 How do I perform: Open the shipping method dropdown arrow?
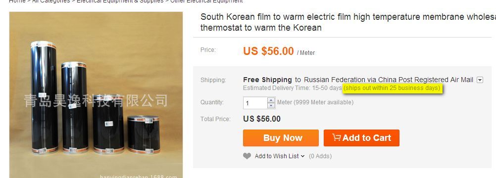coord(480,80)
